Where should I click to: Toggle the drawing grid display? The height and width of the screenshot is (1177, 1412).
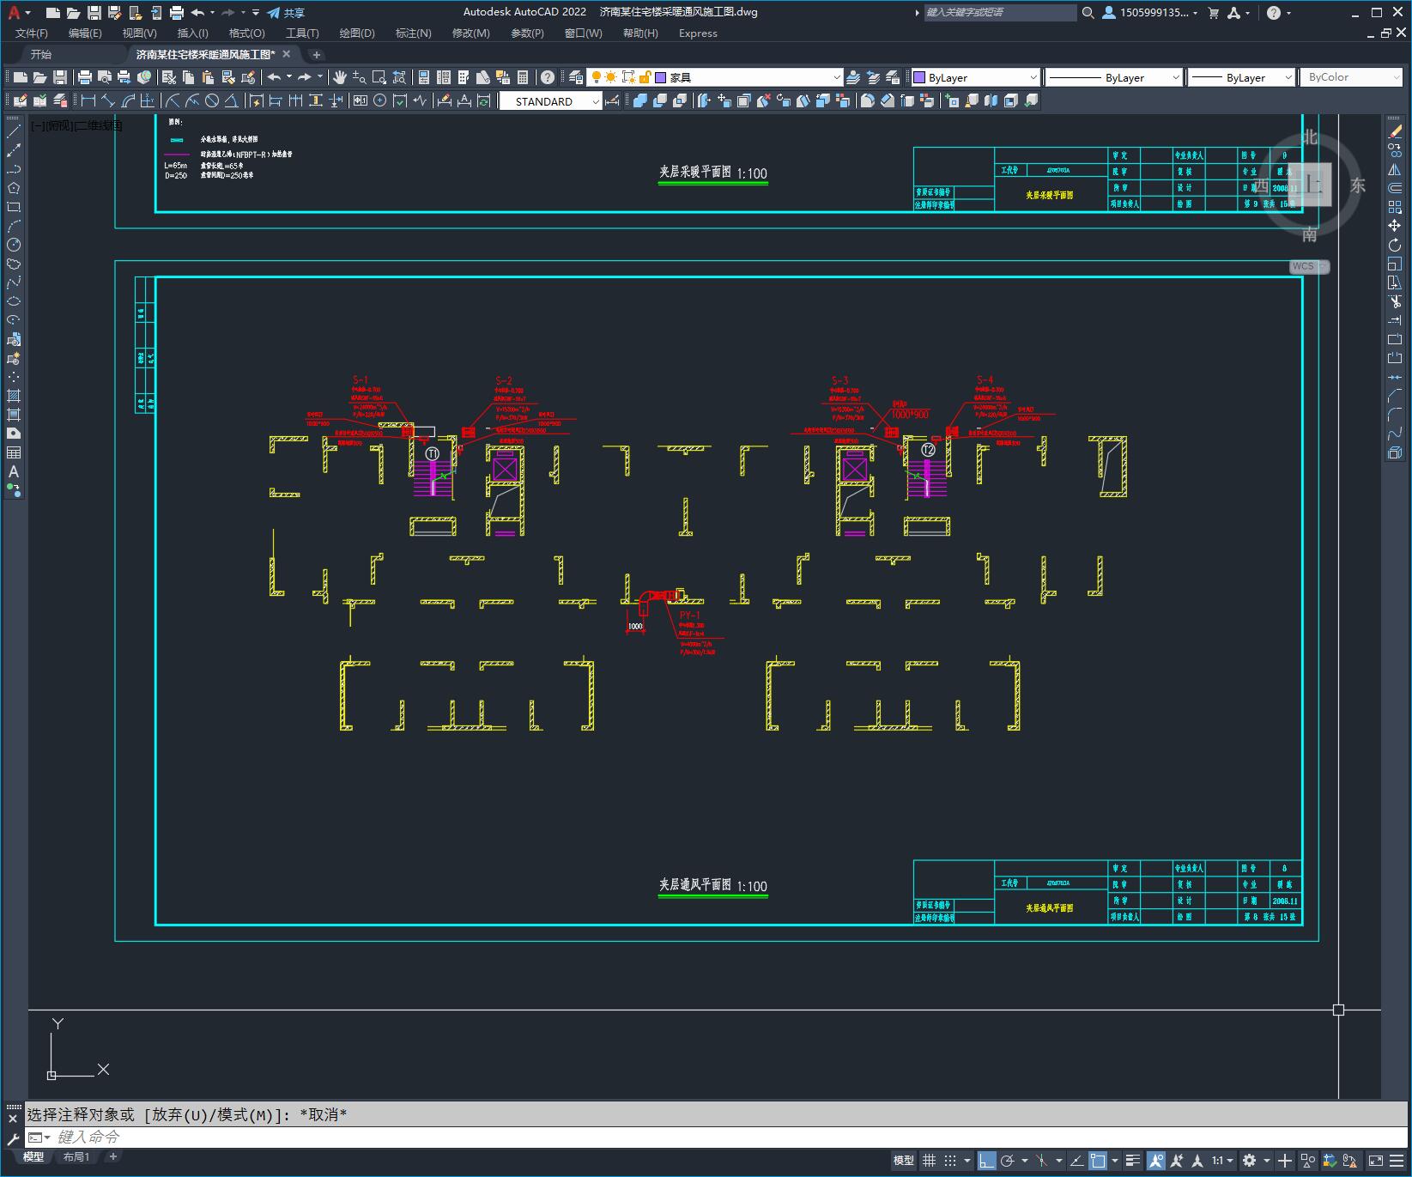point(929,1161)
